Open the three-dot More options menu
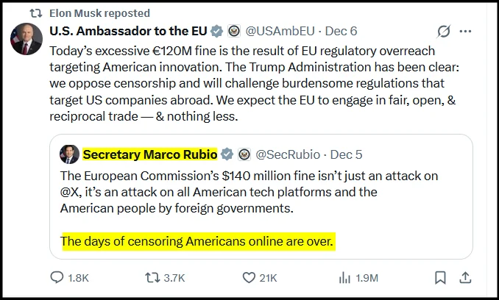Screen dimensions: 499x300 click(x=465, y=32)
